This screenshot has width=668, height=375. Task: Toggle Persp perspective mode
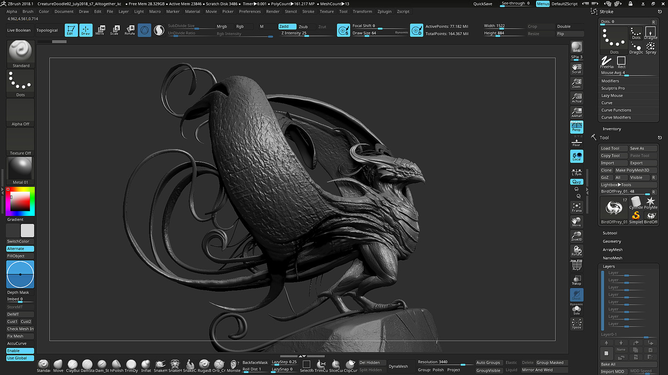(x=577, y=127)
